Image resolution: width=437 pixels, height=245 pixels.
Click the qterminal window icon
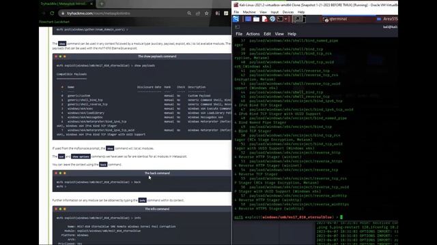pos(237,27)
